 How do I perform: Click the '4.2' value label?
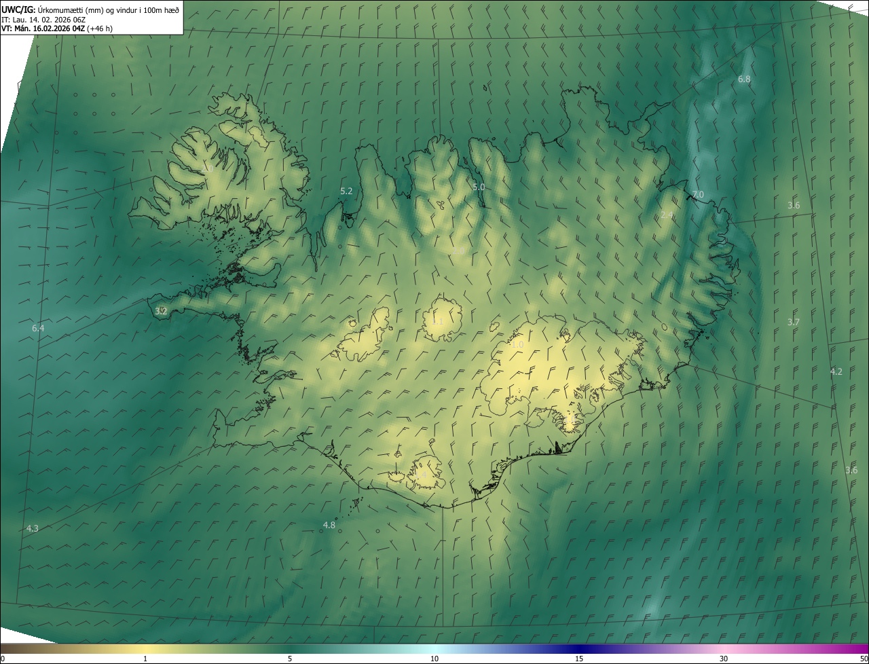point(836,371)
